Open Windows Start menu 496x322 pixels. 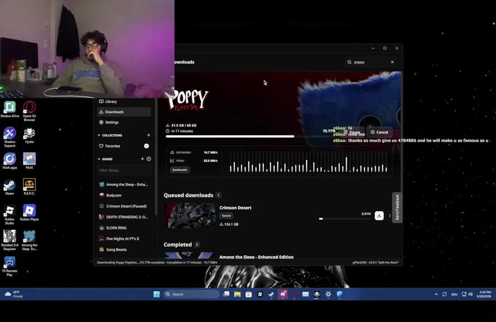tap(157, 294)
